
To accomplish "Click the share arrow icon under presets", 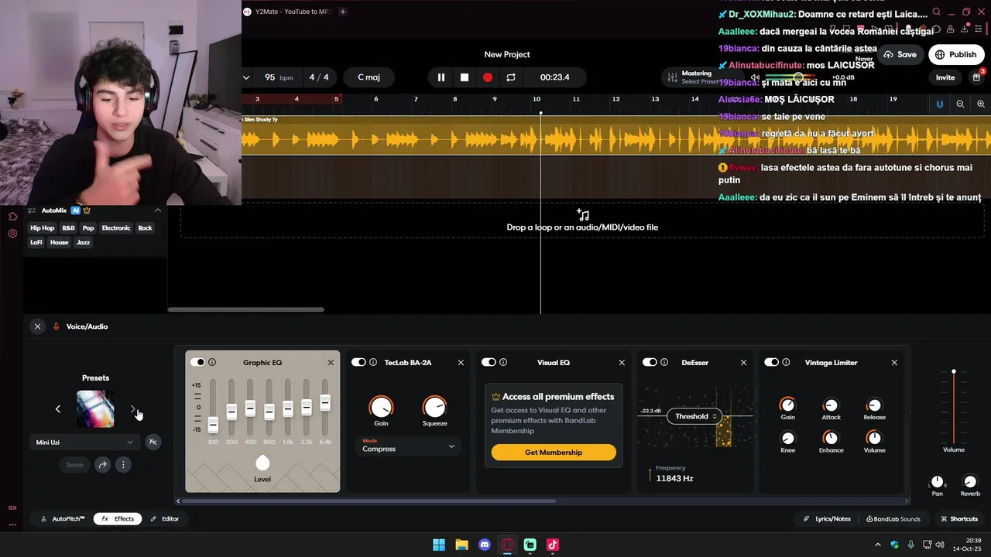I will coord(102,465).
